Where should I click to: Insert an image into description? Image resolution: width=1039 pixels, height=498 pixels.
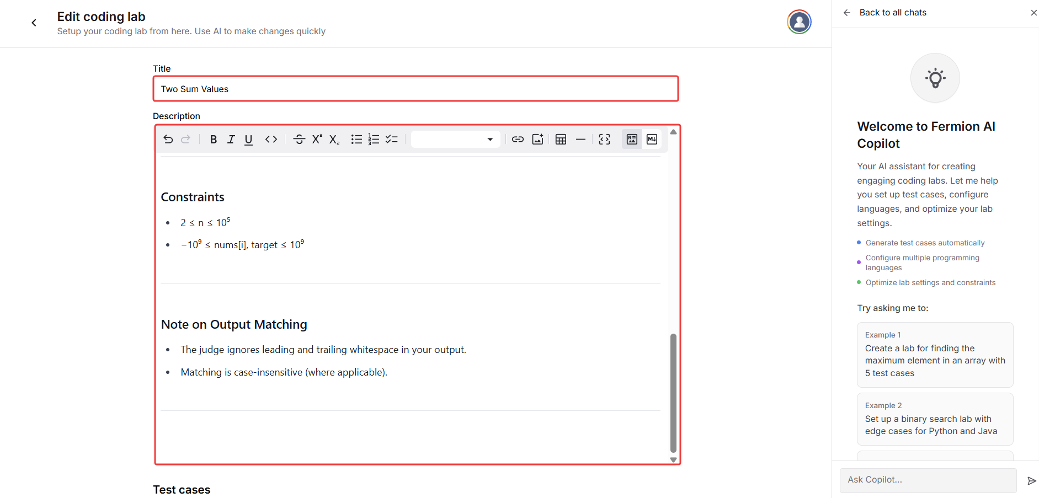pyautogui.click(x=537, y=140)
